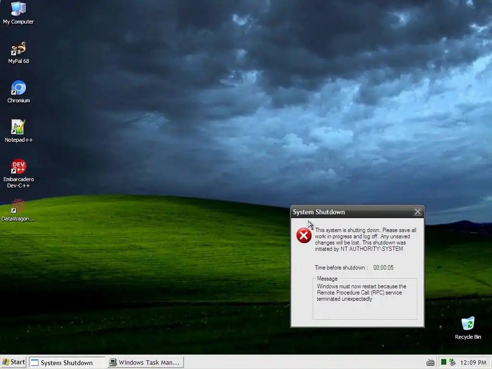Click the Message group box label
Screen dimensions: 492x369
[x=327, y=279]
